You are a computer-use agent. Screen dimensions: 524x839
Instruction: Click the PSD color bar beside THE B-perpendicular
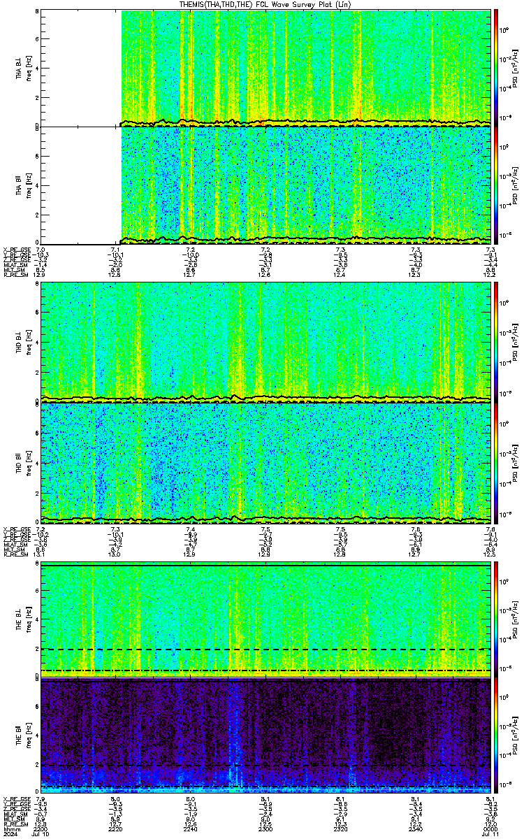pyautogui.click(x=497, y=619)
